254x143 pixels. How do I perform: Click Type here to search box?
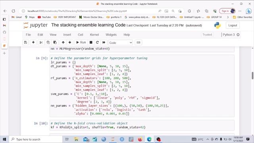pos(36,139)
